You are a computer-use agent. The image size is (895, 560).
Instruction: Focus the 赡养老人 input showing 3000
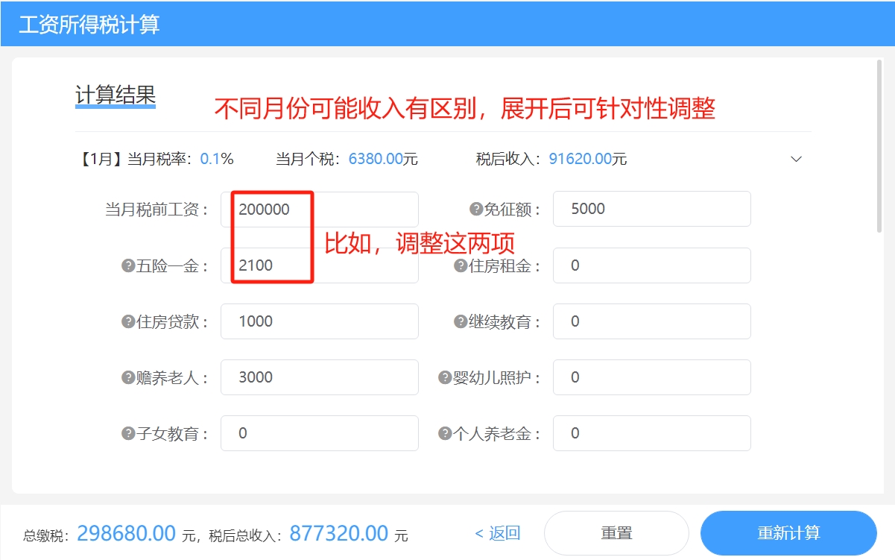click(x=320, y=377)
